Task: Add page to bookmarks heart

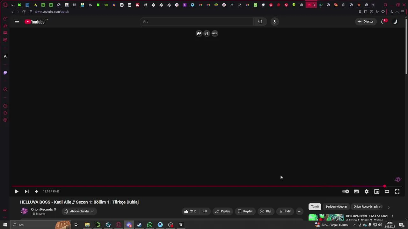Action: click(x=383, y=12)
